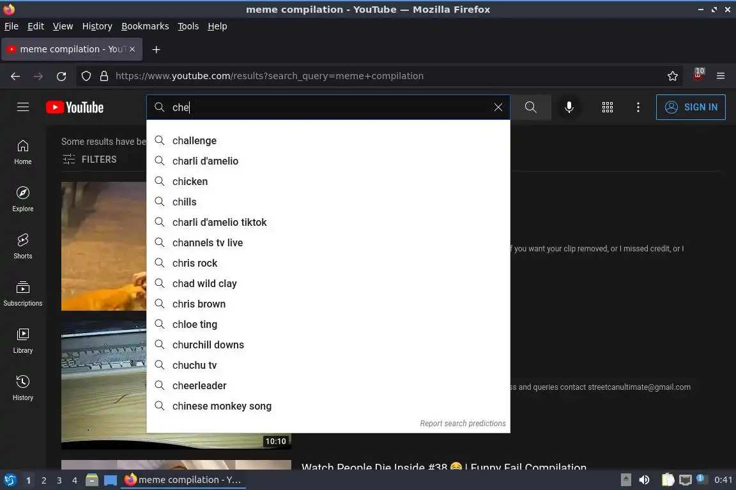Open the File menu
This screenshot has width=736, height=490.
[11, 26]
